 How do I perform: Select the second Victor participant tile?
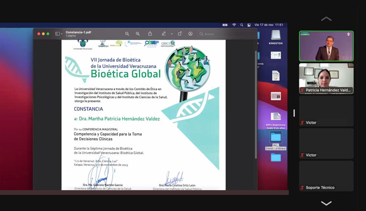coord(326,143)
